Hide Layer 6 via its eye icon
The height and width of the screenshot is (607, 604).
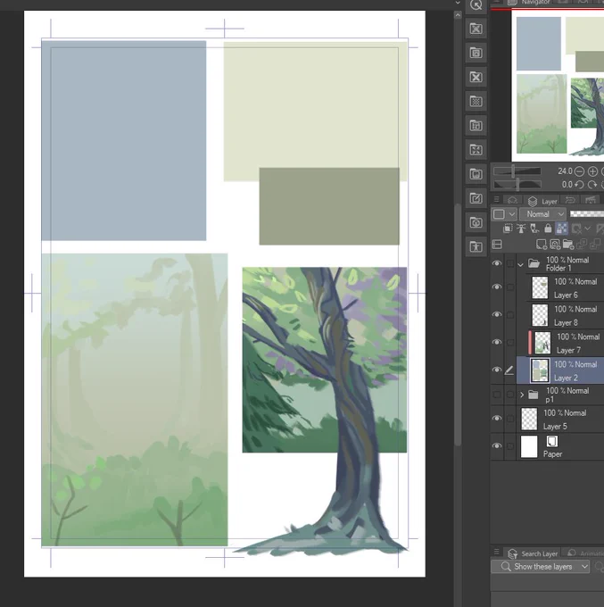pyautogui.click(x=497, y=287)
